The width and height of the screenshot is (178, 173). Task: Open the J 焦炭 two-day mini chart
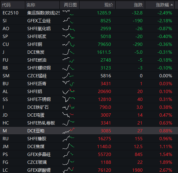[x=68, y=52]
